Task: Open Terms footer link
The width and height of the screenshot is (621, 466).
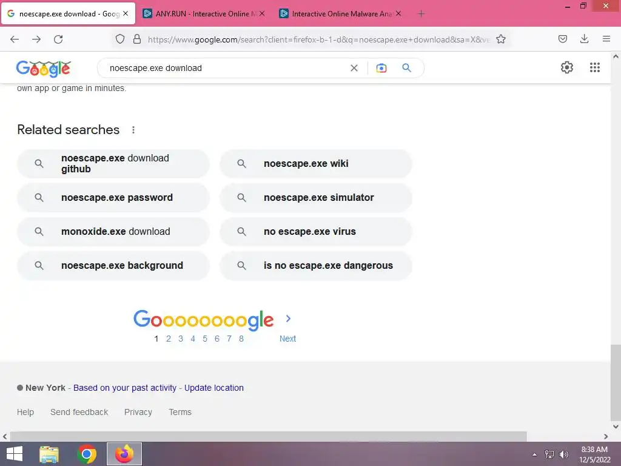Action: tap(180, 412)
